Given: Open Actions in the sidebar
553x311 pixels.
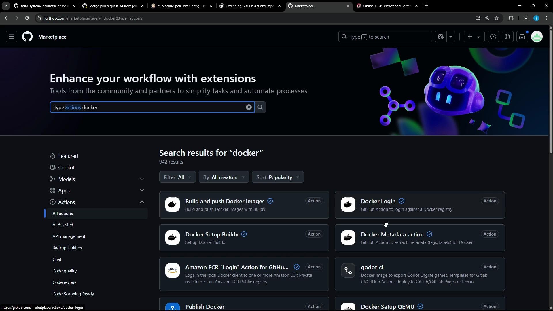Looking at the screenshot, I should coord(67,202).
